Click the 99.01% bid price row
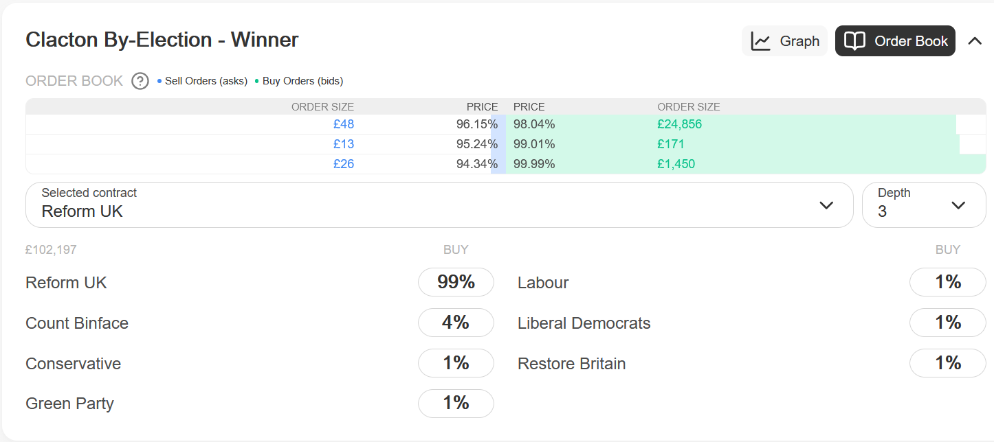Image resolution: width=994 pixels, height=442 pixels. 746,144
